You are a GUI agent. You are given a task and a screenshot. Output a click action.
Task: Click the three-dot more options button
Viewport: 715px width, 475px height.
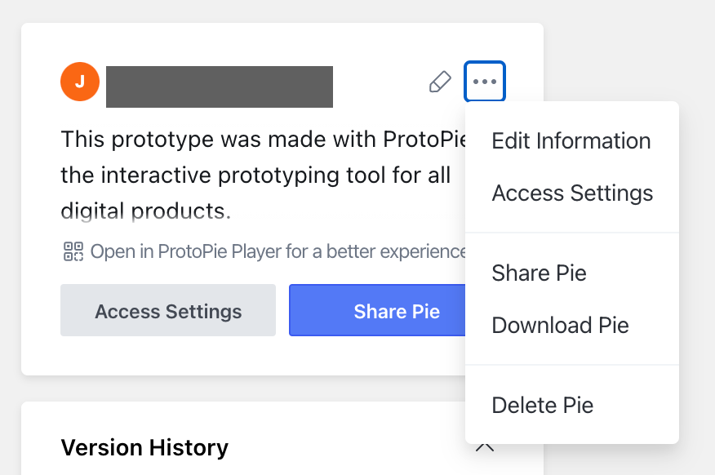[x=485, y=82]
